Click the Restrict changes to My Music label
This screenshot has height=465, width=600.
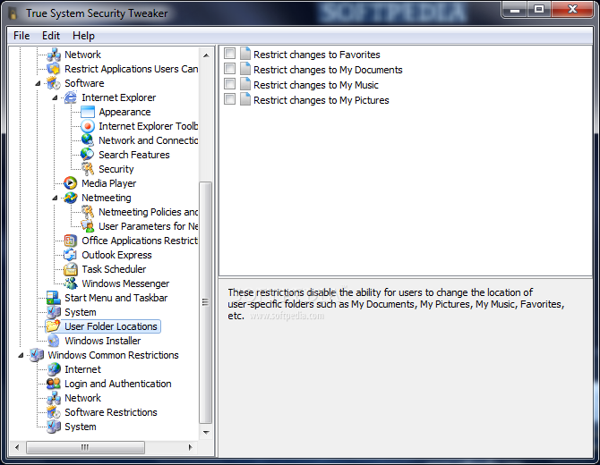pyautogui.click(x=316, y=85)
